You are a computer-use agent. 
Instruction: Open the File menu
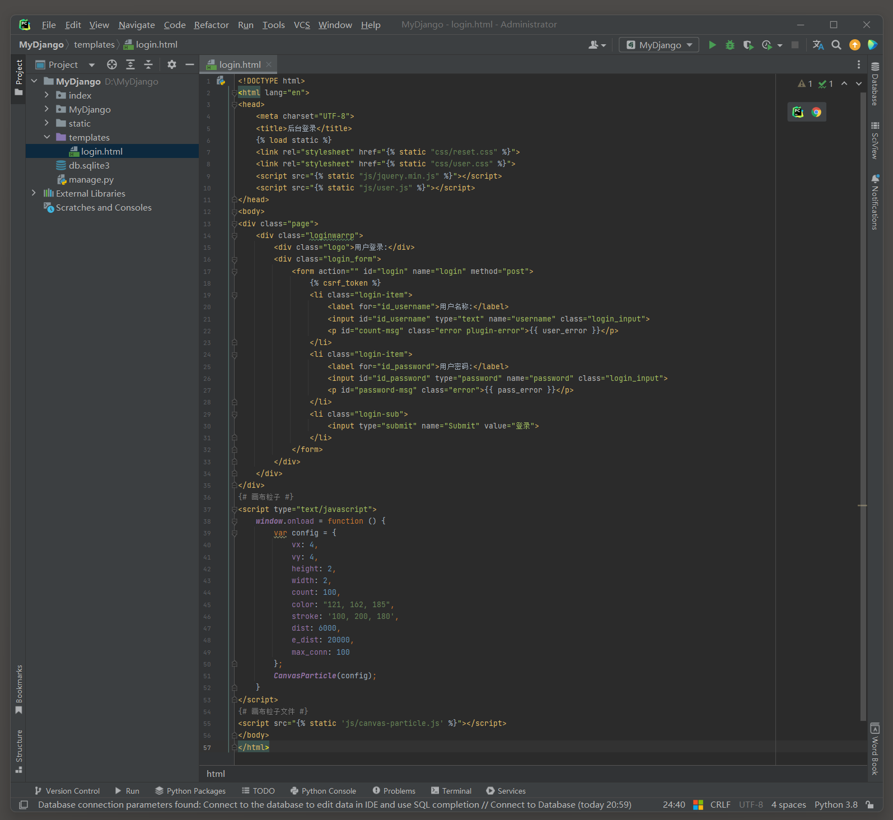click(49, 25)
